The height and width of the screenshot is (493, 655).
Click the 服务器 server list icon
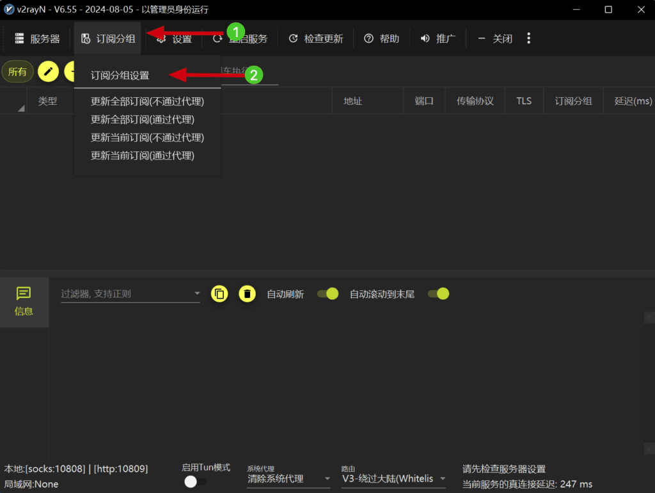19,39
